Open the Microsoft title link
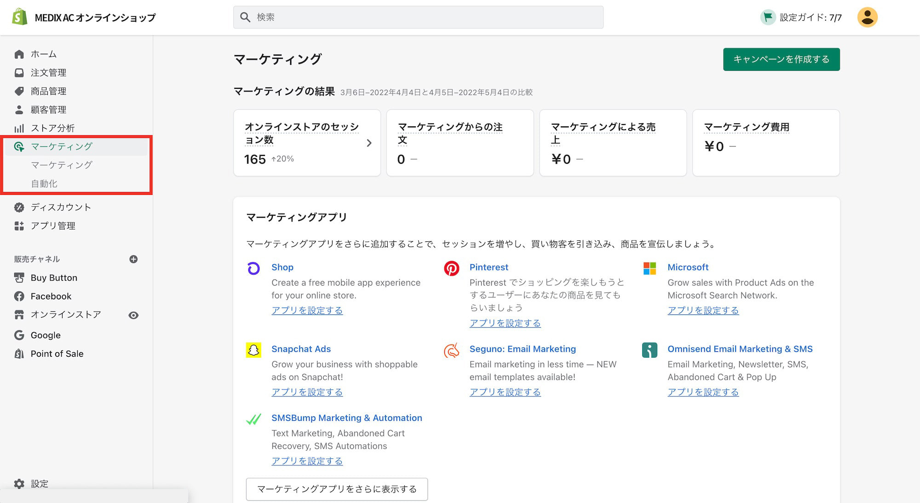The width and height of the screenshot is (920, 503). [688, 267]
